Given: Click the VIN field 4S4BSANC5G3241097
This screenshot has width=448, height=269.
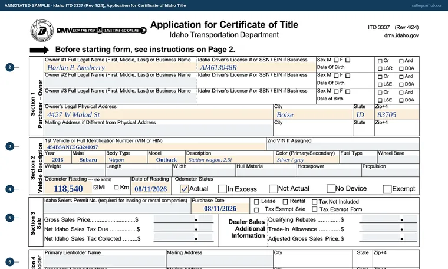Looking at the screenshot, I should pos(155,147).
